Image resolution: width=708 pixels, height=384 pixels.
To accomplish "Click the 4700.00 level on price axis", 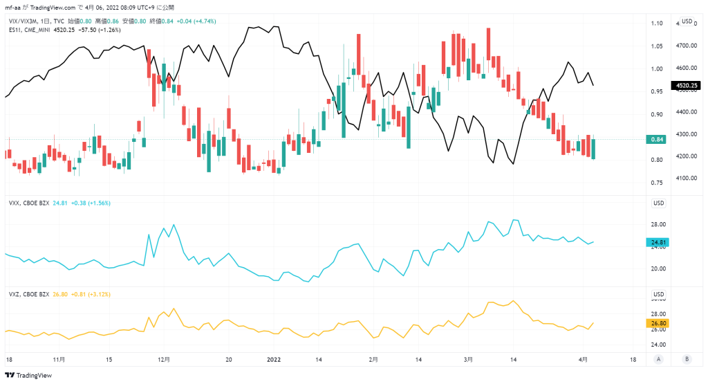I will [x=687, y=46].
